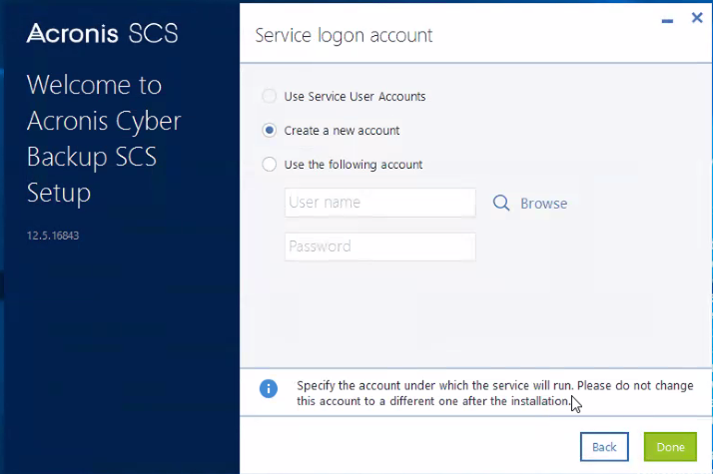This screenshot has width=713, height=474.
Task: Click the account information message text
Action: point(494,393)
